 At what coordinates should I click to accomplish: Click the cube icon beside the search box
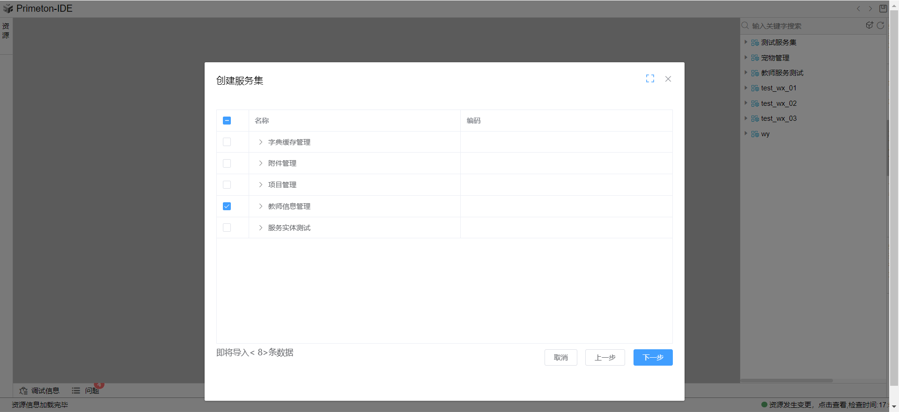870,25
